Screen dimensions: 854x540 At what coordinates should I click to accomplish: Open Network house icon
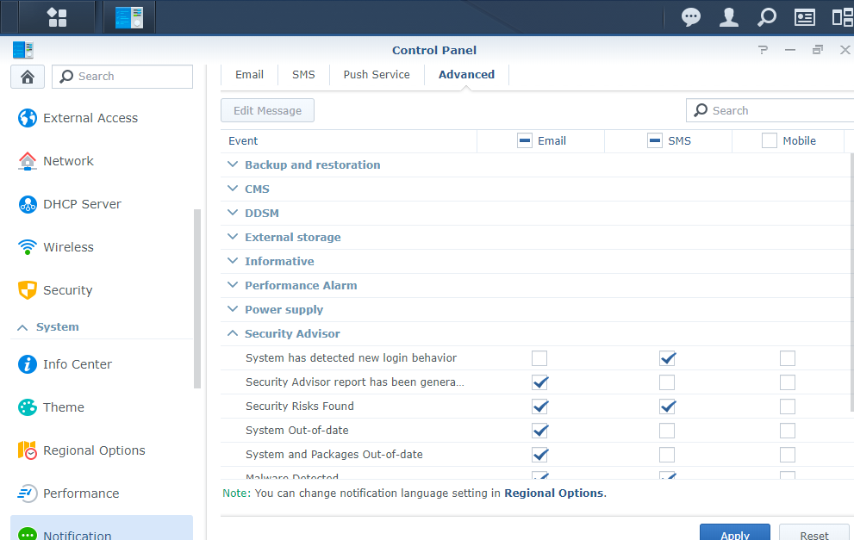tap(28, 160)
